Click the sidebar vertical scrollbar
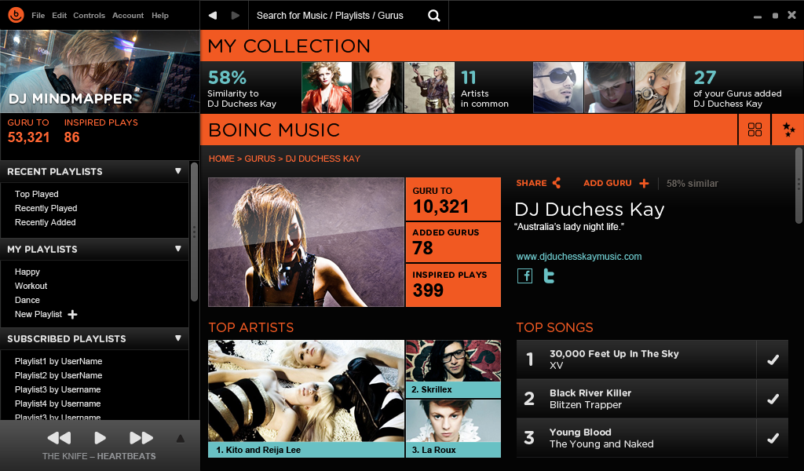Image resolution: width=804 pixels, height=471 pixels. coord(194,232)
